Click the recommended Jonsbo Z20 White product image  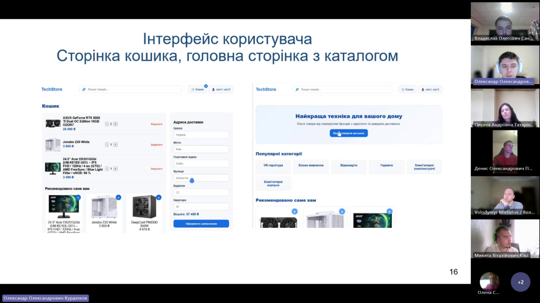tap(104, 207)
